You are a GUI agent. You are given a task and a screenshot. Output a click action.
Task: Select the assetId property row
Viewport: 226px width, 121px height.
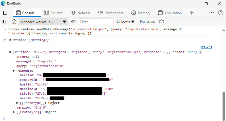64,75
